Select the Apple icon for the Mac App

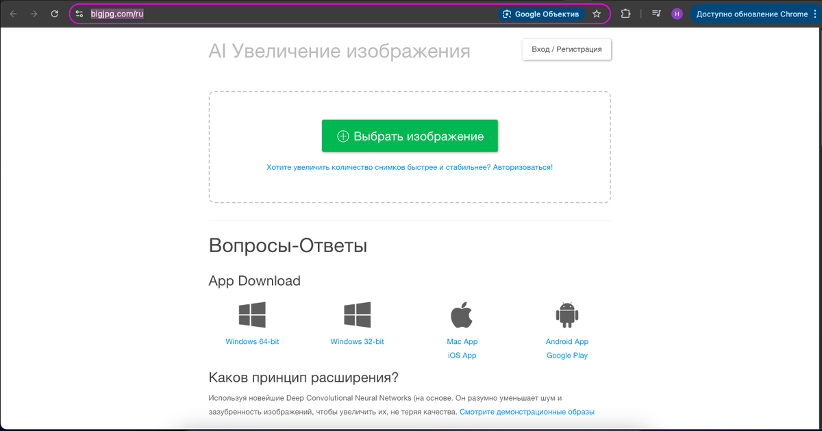[462, 315]
